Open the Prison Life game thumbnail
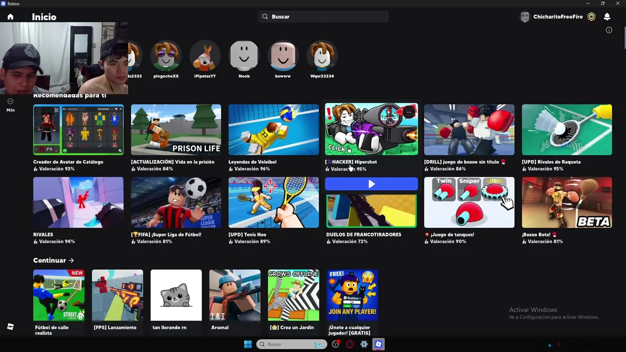Viewport: 626px width, 352px height. pos(176,130)
